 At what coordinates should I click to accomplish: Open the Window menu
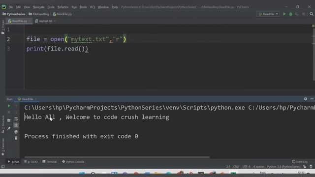pyautogui.click(x=103, y=7)
